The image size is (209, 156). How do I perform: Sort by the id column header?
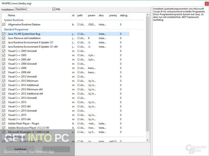click(x=73, y=15)
